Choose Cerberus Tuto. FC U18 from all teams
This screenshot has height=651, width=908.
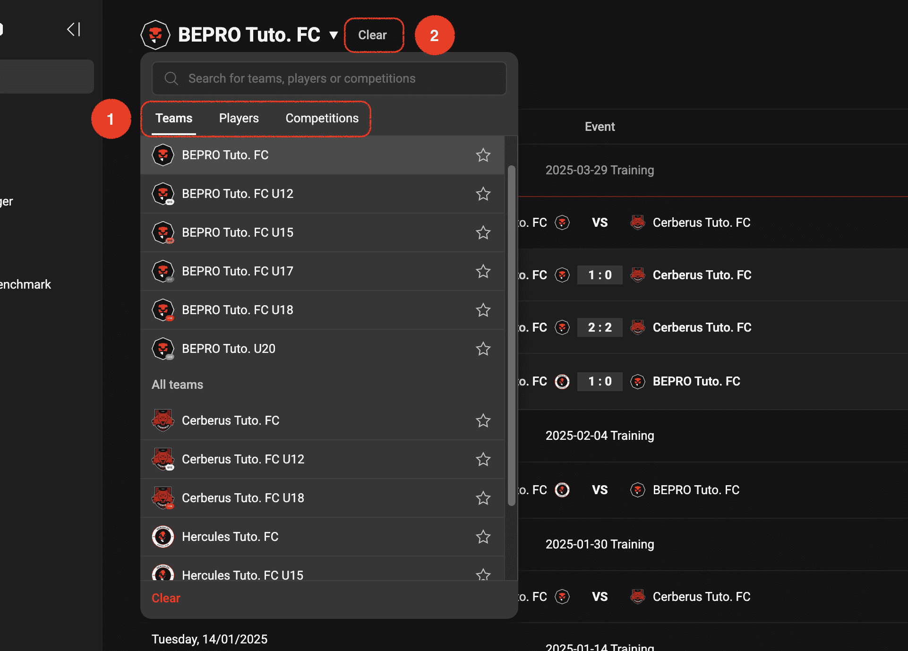click(x=242, y=498)
